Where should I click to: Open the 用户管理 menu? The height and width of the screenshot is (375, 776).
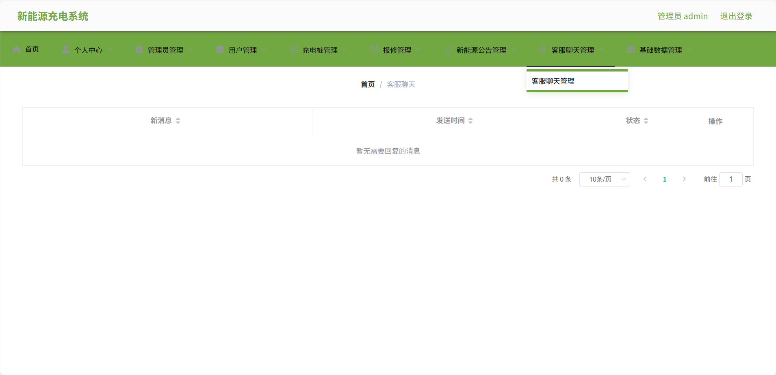(242, 50)
